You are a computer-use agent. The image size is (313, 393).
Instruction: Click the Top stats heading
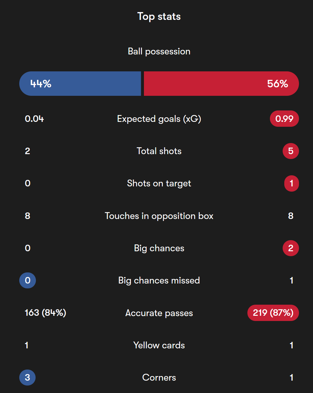pyautogui.click(x=159, y=16)
